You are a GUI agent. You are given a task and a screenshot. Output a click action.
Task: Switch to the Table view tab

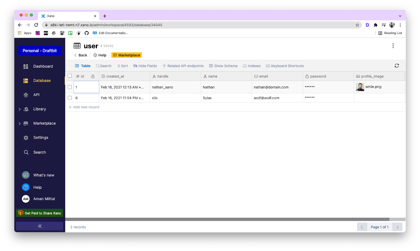(x=83, y=66)
